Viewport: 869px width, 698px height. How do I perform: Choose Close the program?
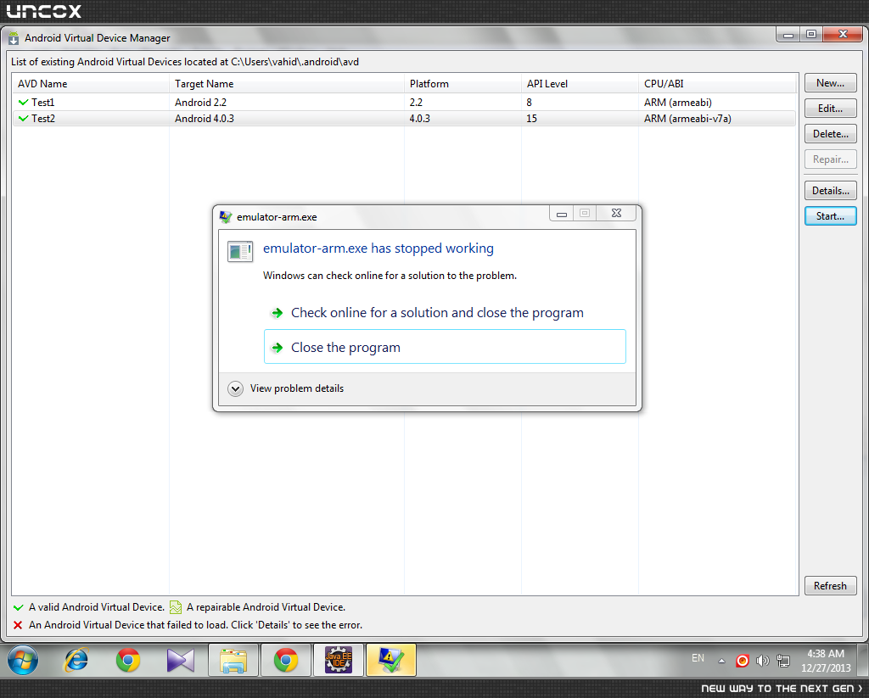coord(445,347)
